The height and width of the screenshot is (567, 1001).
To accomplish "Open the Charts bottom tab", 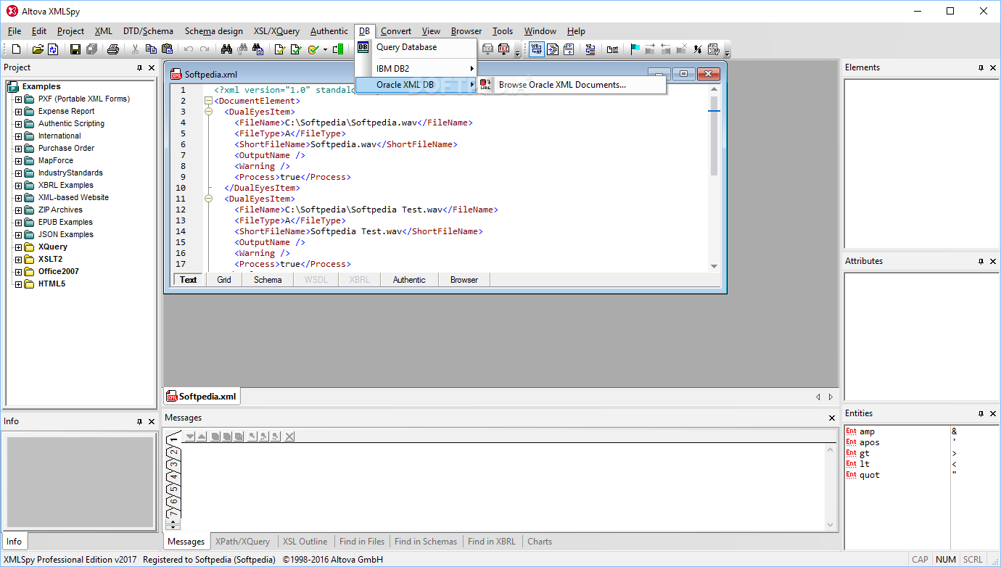I will (x=540, y=542).
